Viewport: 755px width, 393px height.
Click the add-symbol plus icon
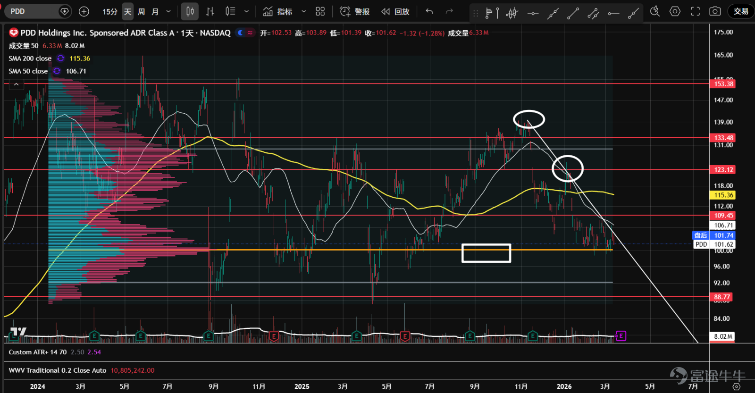tap(84, 11)
